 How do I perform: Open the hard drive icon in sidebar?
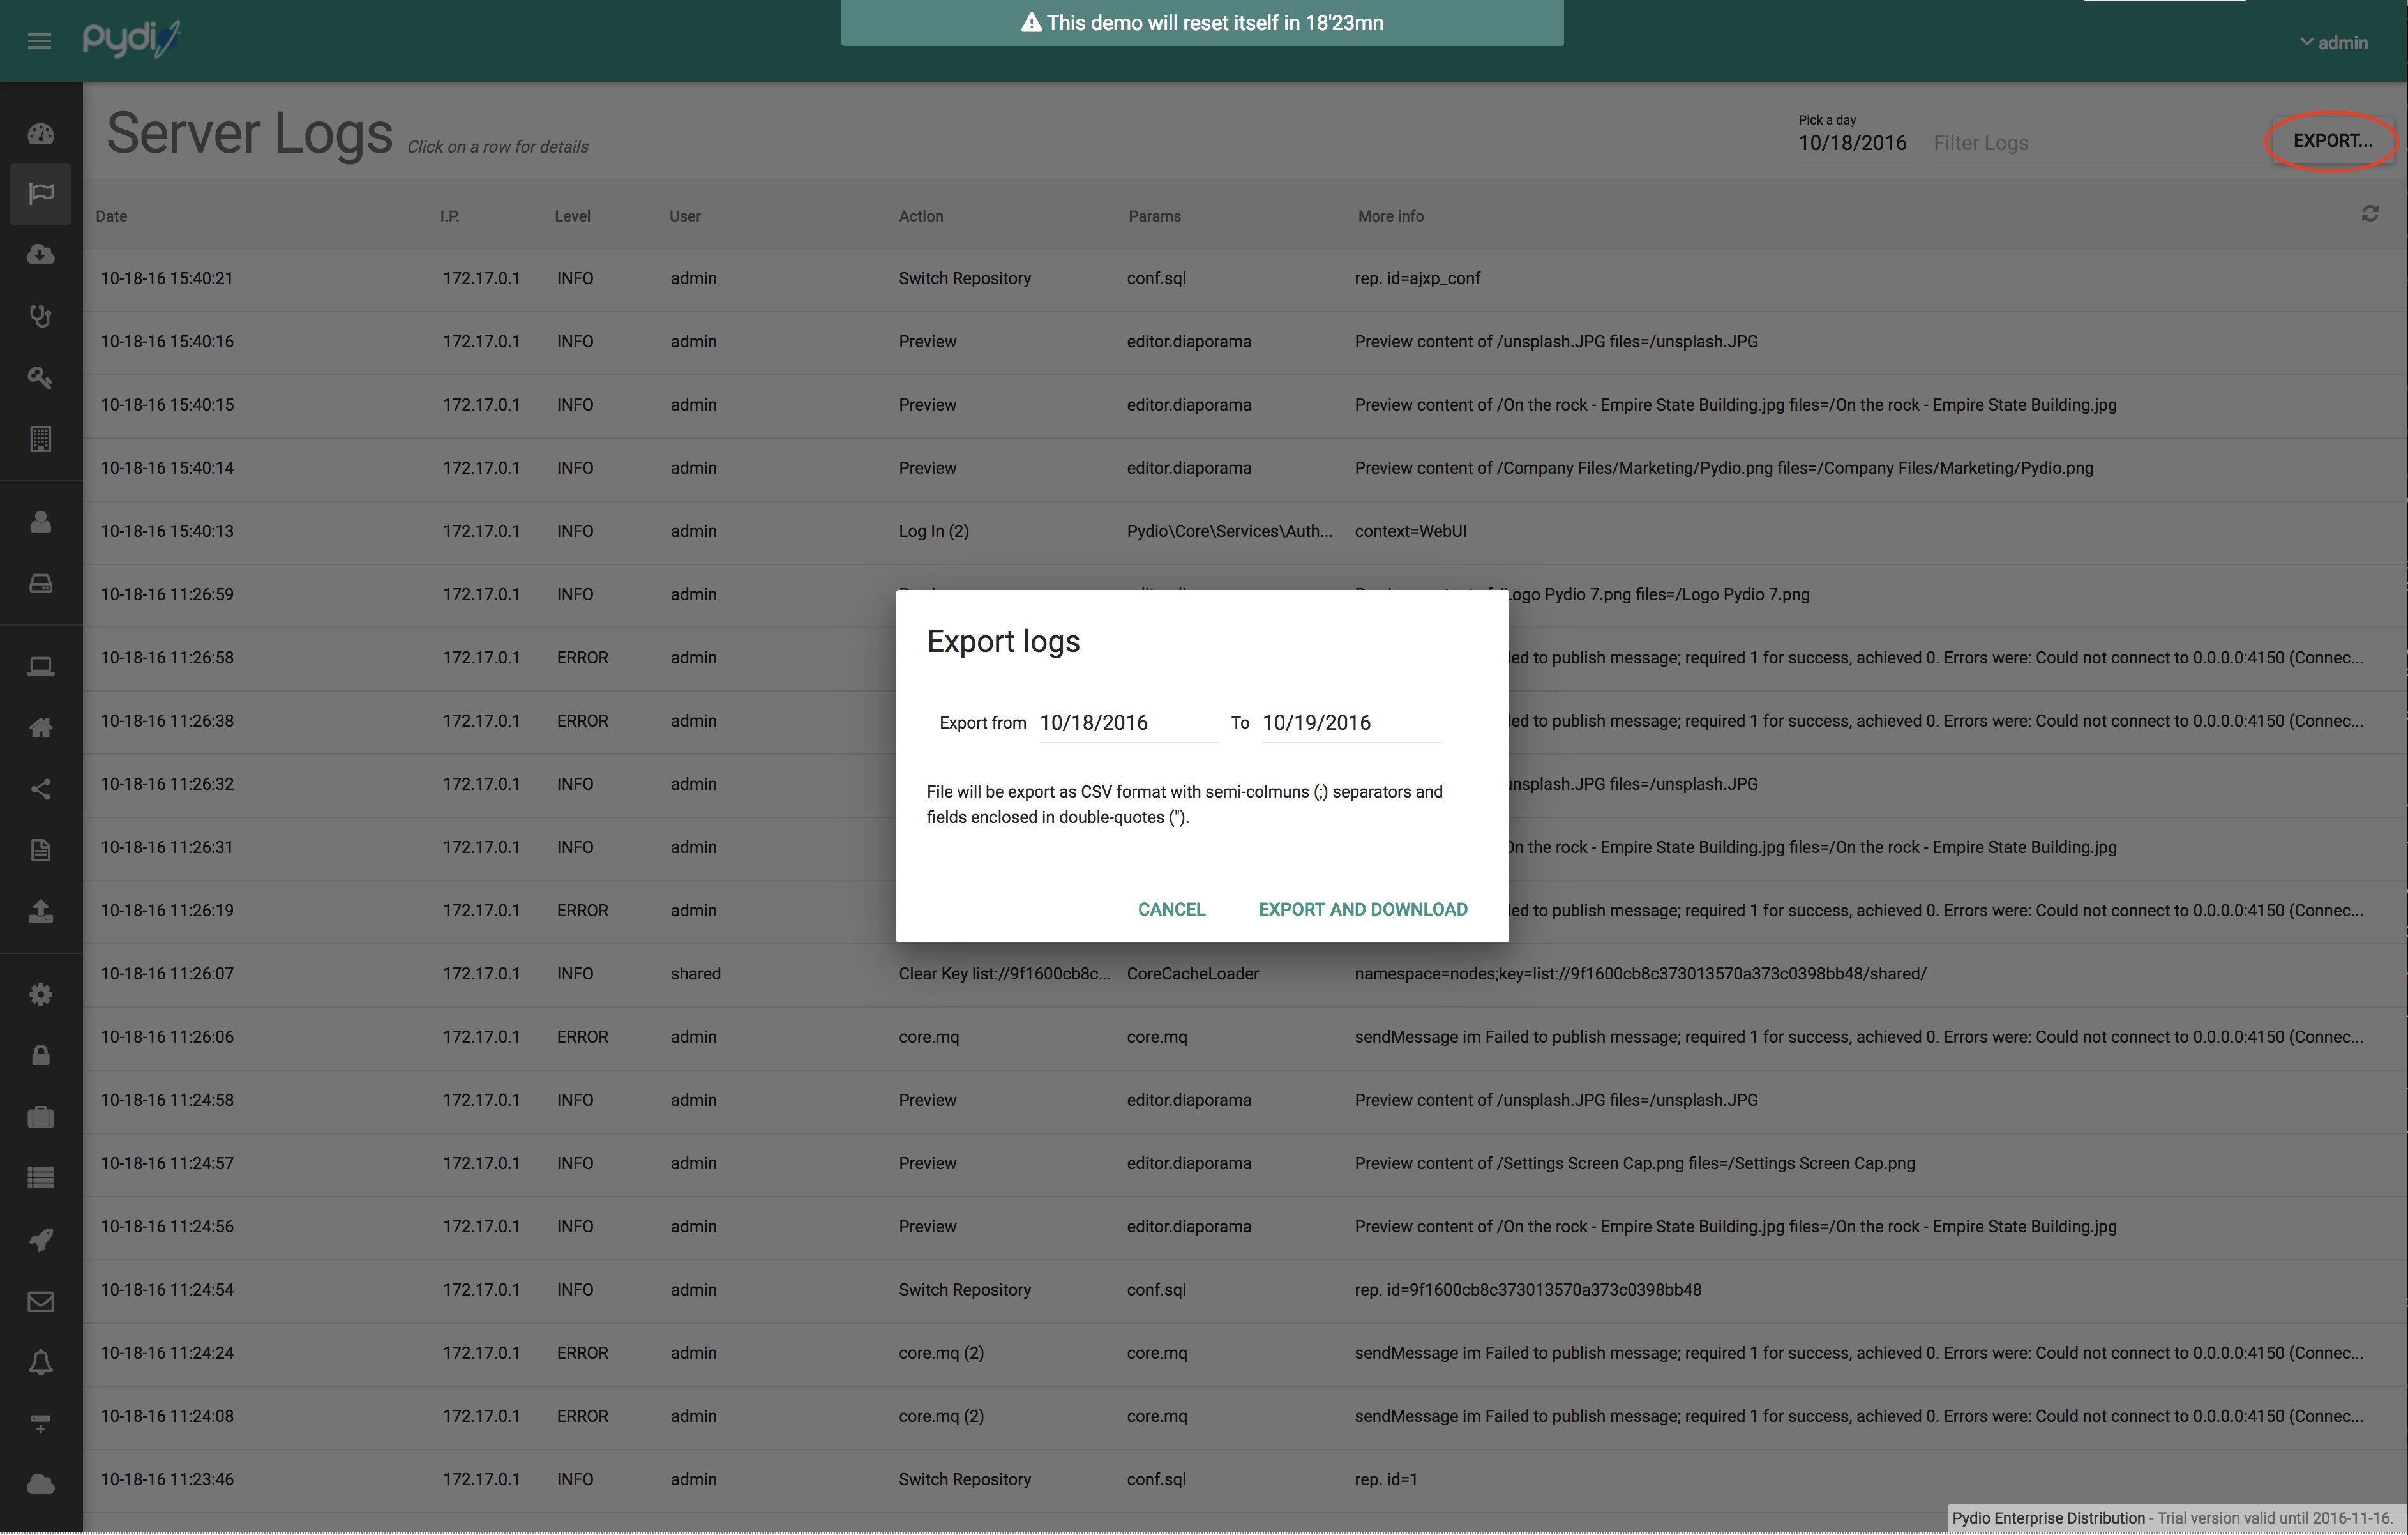41,583
